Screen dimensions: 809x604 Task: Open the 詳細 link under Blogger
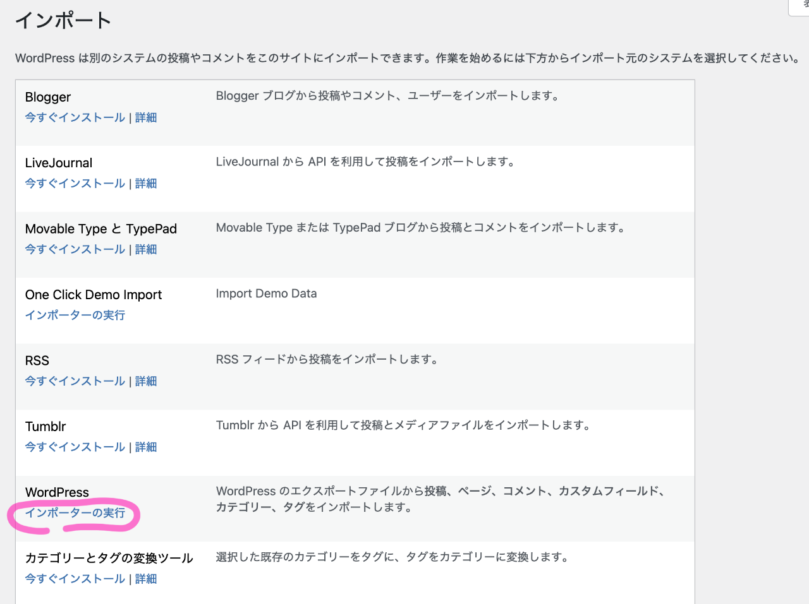pyautogui.click(x=146, y=118)
